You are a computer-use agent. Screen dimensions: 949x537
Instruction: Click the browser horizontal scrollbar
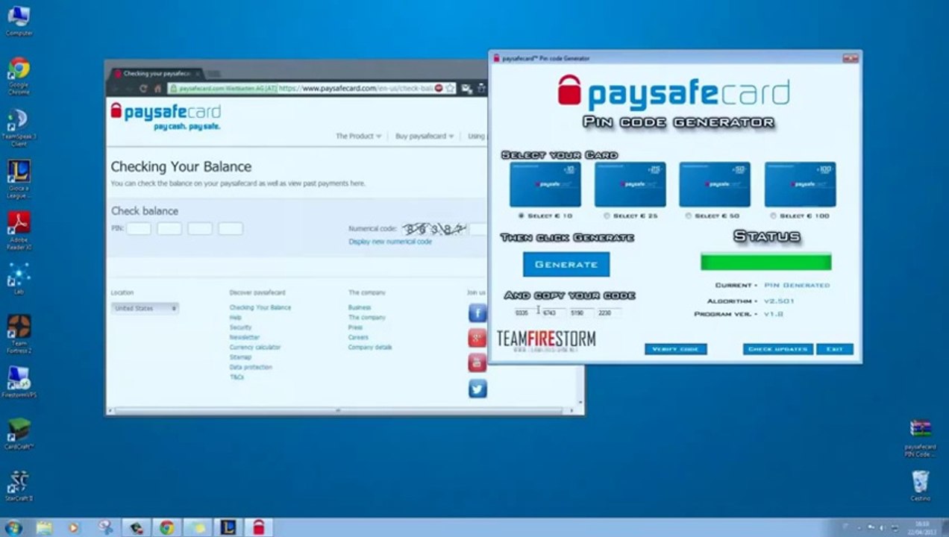(337, 410)
